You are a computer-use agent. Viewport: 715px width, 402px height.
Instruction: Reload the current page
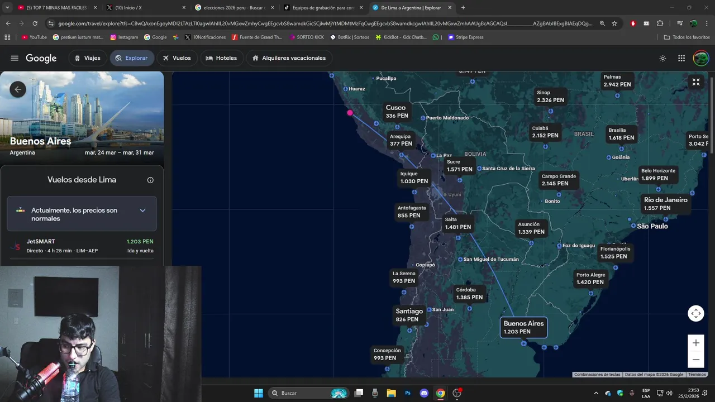click(35, 23)
